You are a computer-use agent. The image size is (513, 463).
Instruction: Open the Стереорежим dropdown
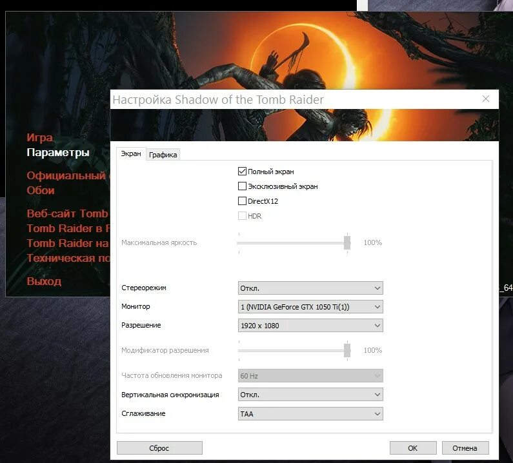(310, 288)
